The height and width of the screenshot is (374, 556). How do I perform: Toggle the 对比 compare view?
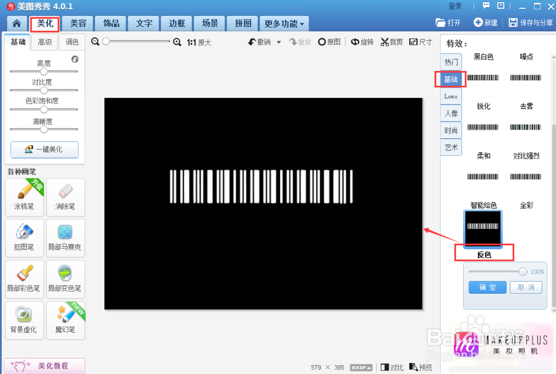pos(392,367)
